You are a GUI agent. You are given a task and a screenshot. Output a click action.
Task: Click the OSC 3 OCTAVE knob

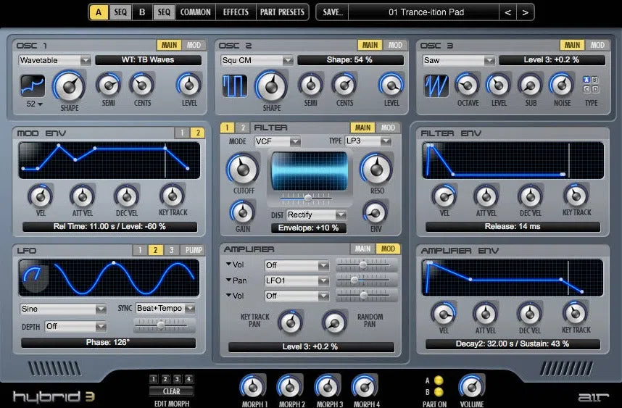click(468, 85)
